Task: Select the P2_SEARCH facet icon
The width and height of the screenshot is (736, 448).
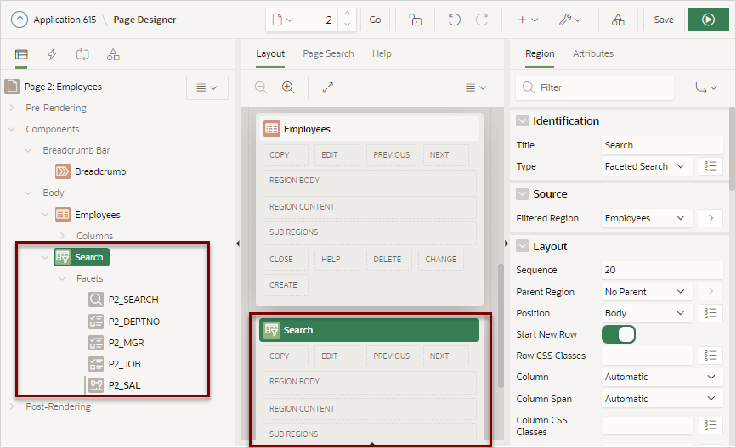Action: point(96,300)
